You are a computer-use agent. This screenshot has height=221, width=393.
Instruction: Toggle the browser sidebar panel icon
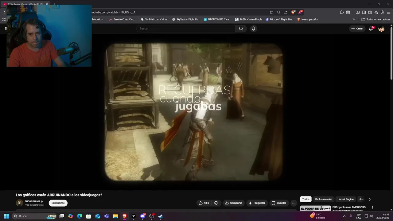364,12
